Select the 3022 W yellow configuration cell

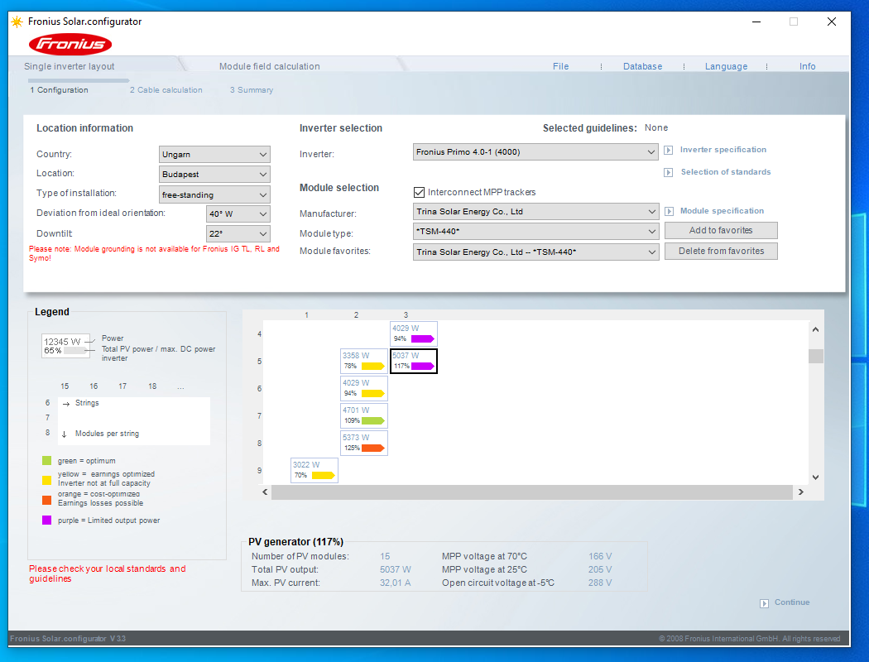[x=314, y=471]
